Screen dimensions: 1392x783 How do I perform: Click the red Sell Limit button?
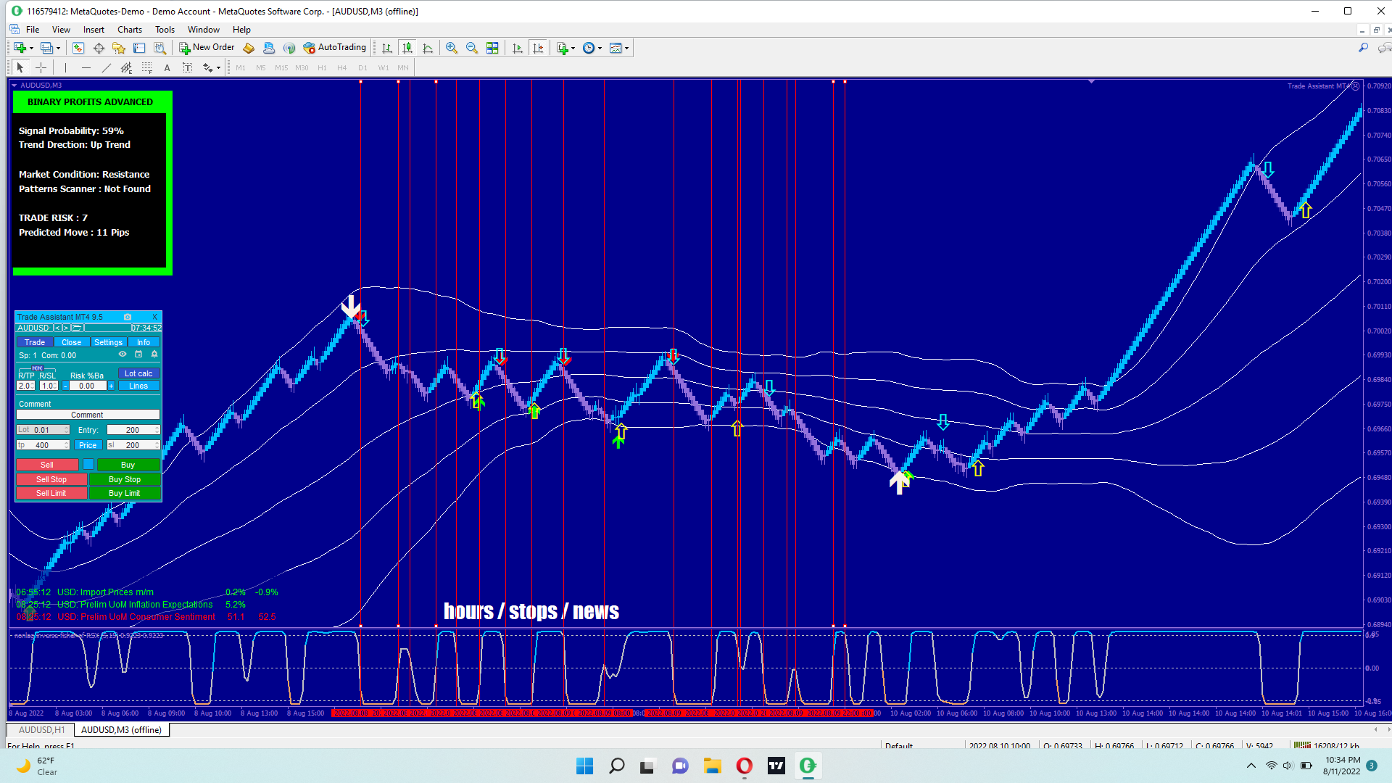pos(51,493)
